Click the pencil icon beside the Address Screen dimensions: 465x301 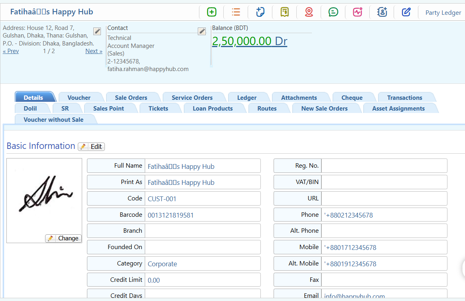coord(97,31)
